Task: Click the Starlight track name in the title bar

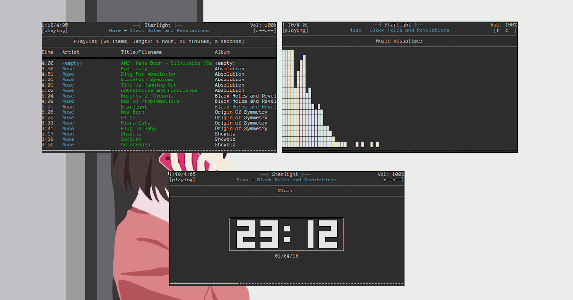Action: [x=158, y=25]
